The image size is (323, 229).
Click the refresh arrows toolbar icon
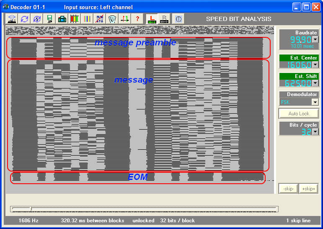[24, 19]
